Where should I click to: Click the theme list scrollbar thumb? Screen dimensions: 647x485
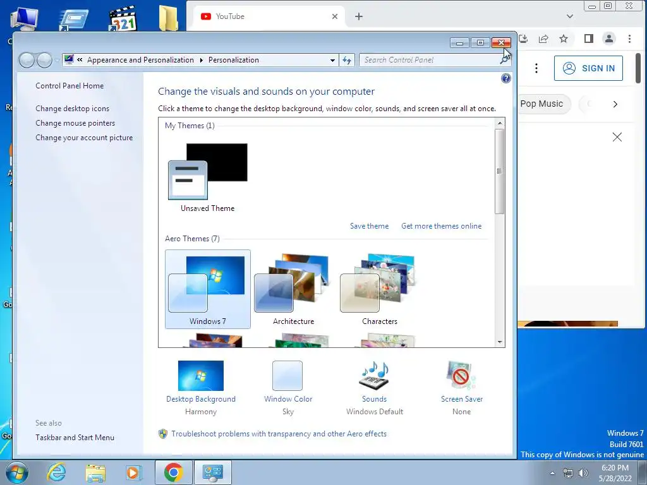[x=500, y=171]
